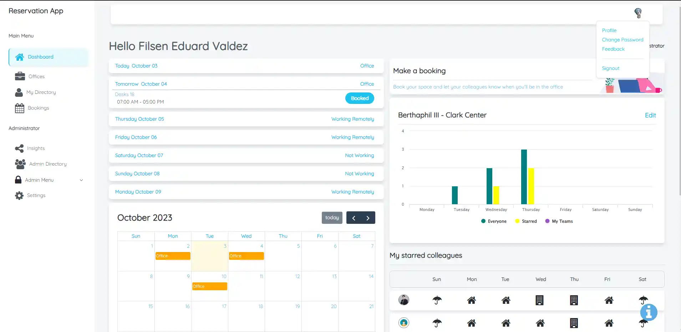Screen dimensions: 681x332
Task: Click the Reservation App title
Action: click(36, 11)
